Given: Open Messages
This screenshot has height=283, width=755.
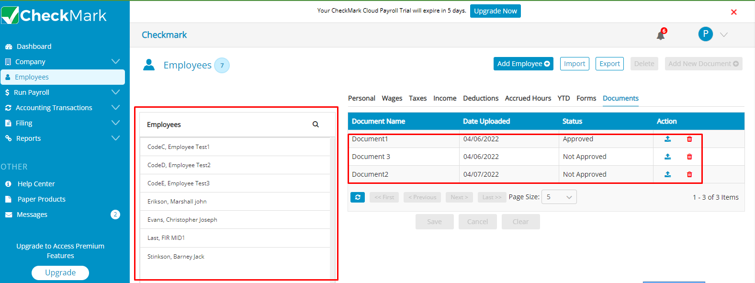Looking at the screenshot, I should 32,215.
